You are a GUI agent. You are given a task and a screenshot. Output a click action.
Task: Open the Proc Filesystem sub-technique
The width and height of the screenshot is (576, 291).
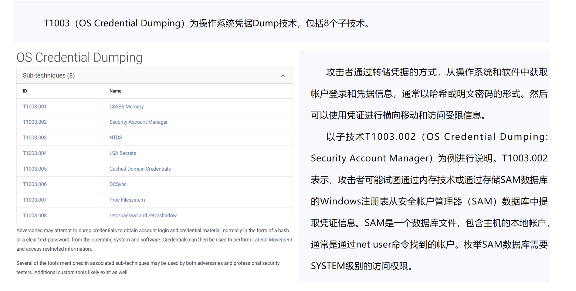click(x=127, y=200)
